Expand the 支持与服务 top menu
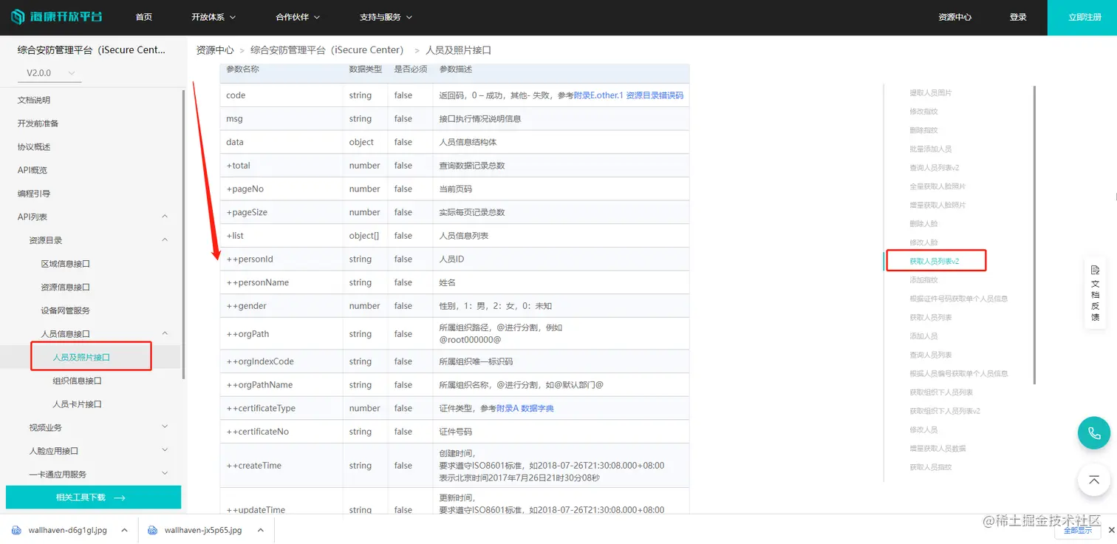This screenshot has height=544, width=1117. (386, 17)
